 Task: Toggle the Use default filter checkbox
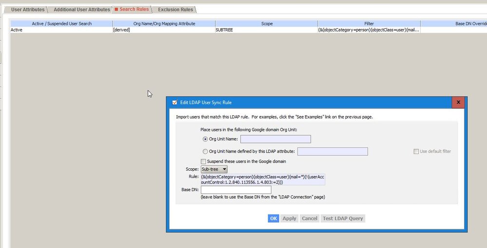pos(416,151)
